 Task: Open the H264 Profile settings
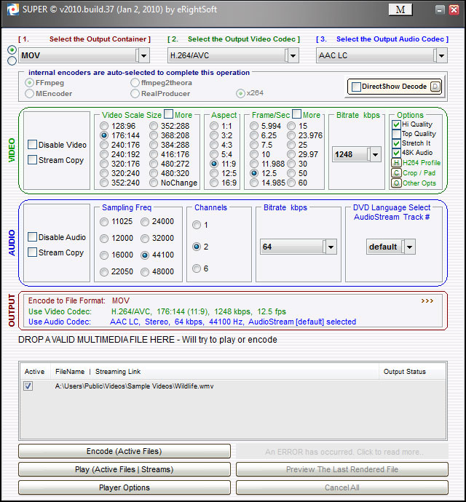tap(397, 163)
